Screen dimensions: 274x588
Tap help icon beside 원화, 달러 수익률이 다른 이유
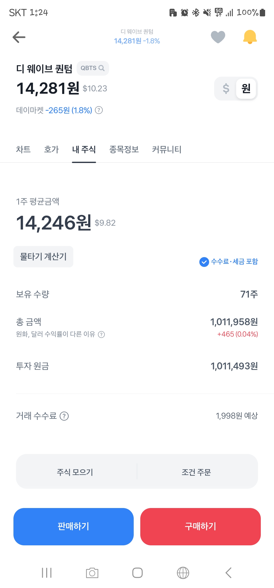[x=101, y=334]
